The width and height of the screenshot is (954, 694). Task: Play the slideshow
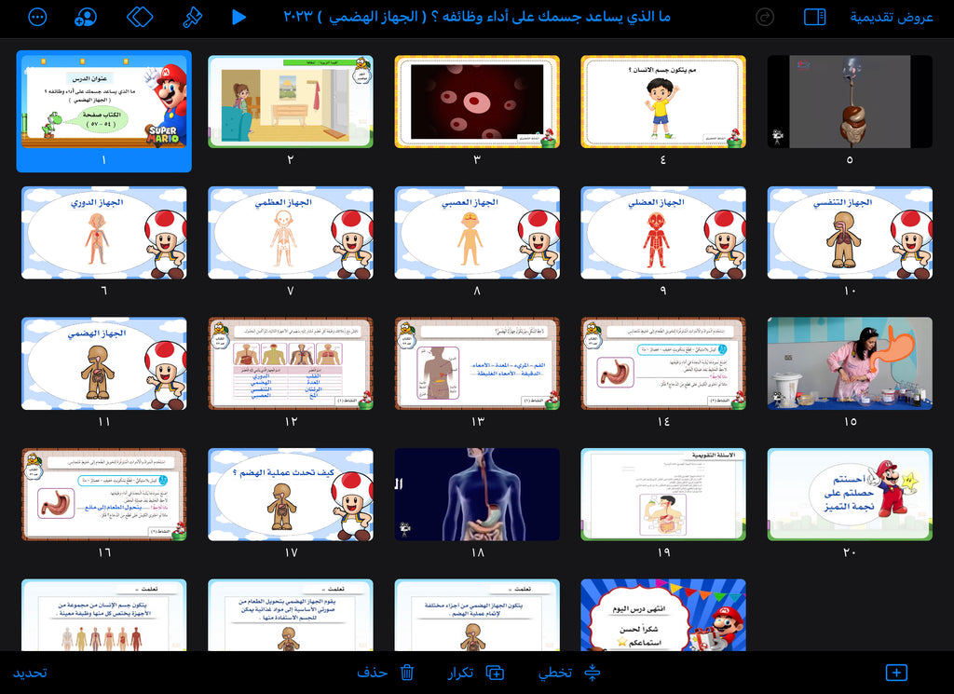(239, 17)
